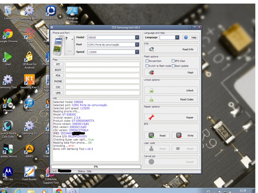This screenshot has width=258, height=193.
Task: Click the PIT file button
Action: 58,64
